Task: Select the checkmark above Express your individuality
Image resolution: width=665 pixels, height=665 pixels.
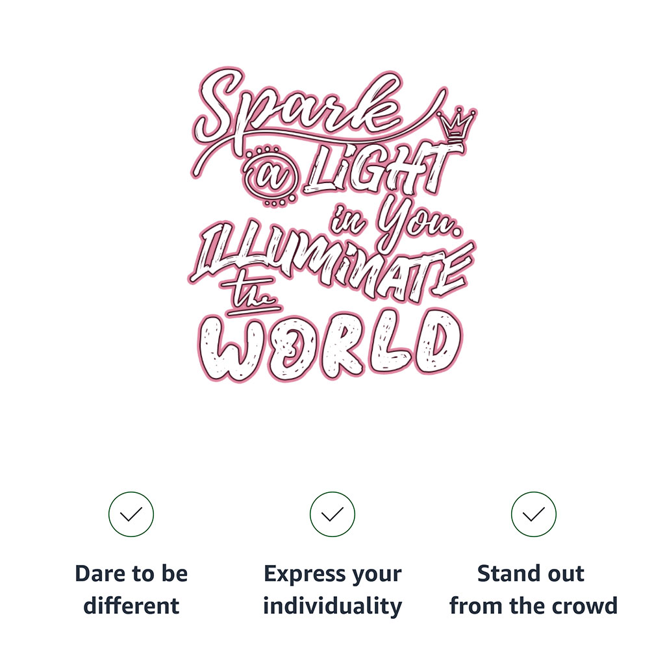Action: tap(332, 514)
